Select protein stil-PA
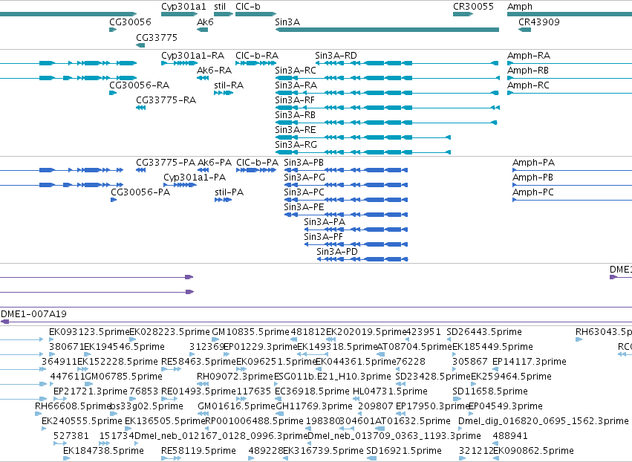Viewport: 632px width, 462px height. (224, 200)
